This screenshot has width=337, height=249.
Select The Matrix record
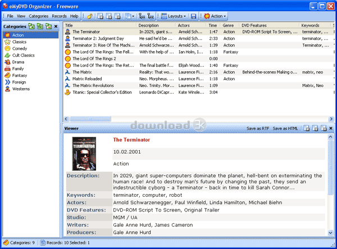tap(199, 72)
